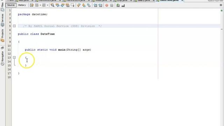The height and width of the screenshot is (126, 224).
Task: Collapse the comment fold on line 5
Action: point(14,26)
